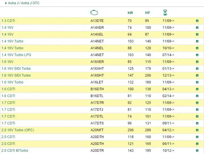The width and height of the screenshot is (204, 154).
Task: Select 1.4 16V Turbo 120 HP link
Action: coord(12,48)
